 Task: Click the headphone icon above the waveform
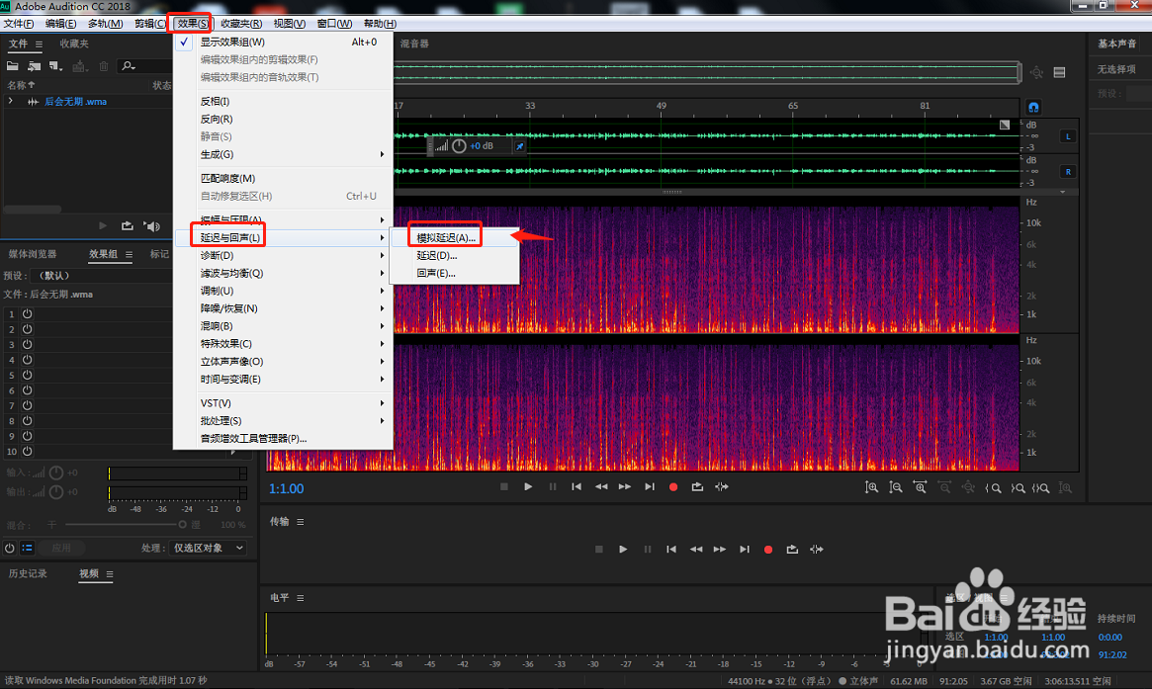(1033, 107)
